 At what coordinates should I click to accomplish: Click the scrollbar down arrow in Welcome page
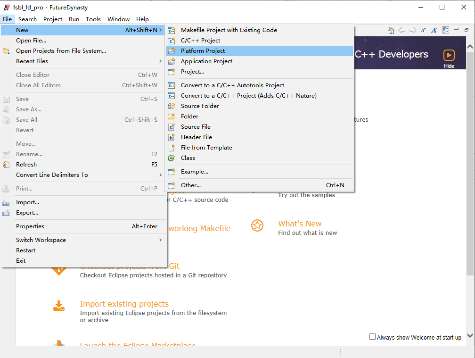(470, 335)
